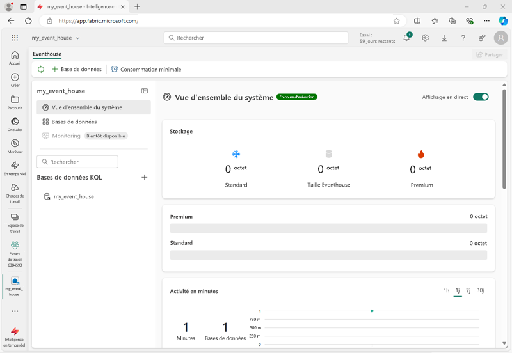The width and height of the screenshot is (512, 353).
Task: Open En temps réel hub icon
Action: point(15,168)
